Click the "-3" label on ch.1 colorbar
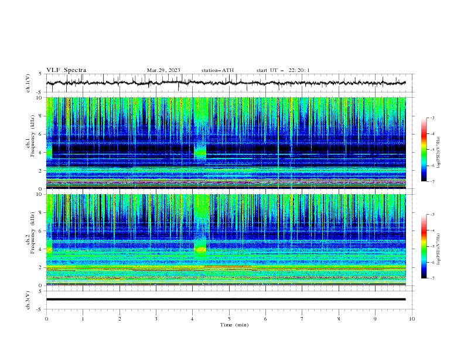 (x=432, y=118)
